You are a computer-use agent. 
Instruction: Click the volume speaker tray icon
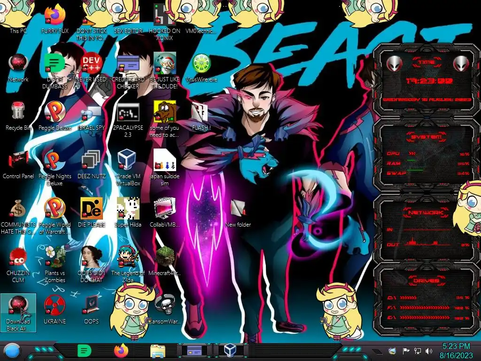(x=429, y=351)
